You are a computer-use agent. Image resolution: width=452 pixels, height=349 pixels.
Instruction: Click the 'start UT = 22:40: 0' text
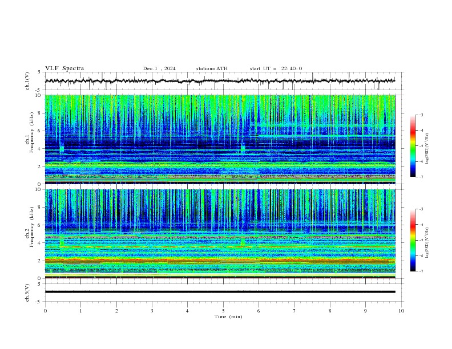pos(276,68)
